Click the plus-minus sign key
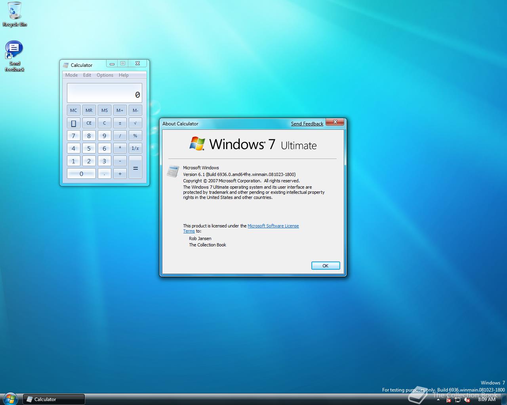The width and height of the screenshot is (507, 405). 120,123
